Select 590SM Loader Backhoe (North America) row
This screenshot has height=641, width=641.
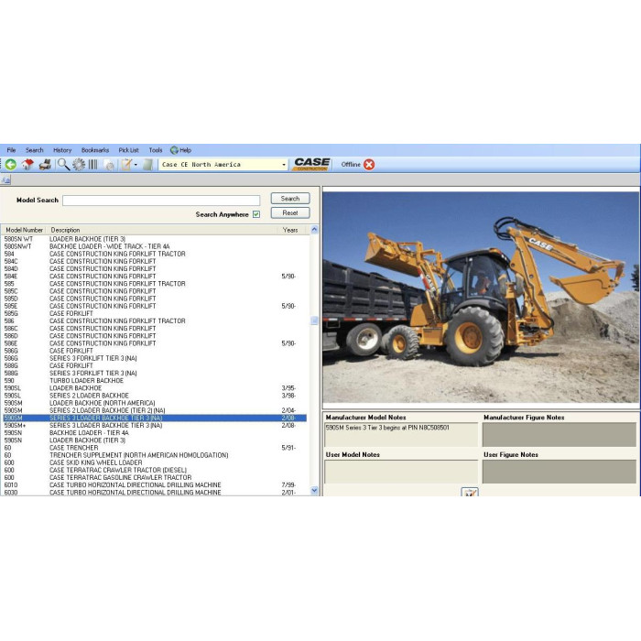point(155,403)
